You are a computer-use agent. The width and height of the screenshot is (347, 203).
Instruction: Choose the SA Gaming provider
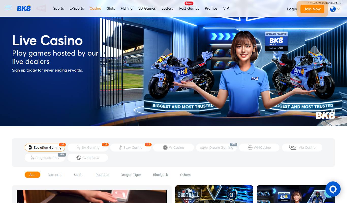tap(88, 147)
